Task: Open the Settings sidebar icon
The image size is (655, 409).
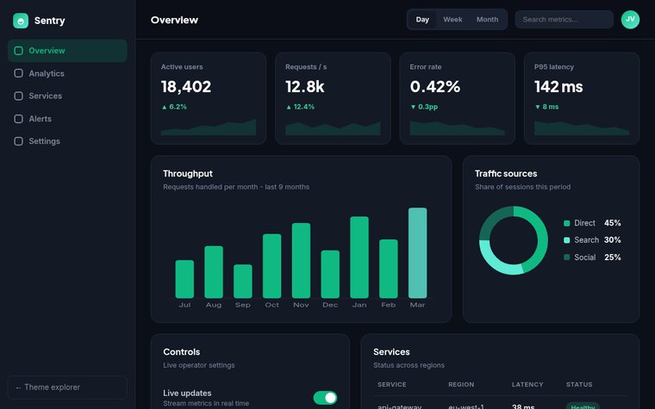Action: [18, 141]
